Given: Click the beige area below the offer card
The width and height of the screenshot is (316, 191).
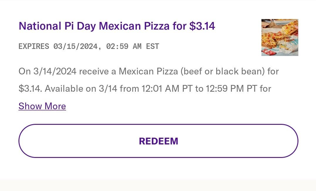Looking at the screenshot, I should (x=158, y=185).
